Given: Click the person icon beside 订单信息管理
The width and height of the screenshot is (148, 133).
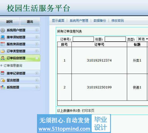Looking at the screenshot, I should click(3, 58).
